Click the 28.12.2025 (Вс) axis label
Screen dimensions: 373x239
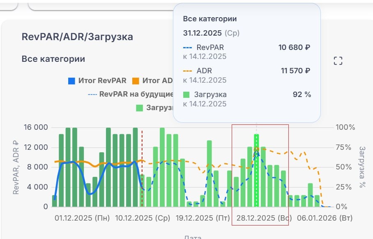[264, 218]
